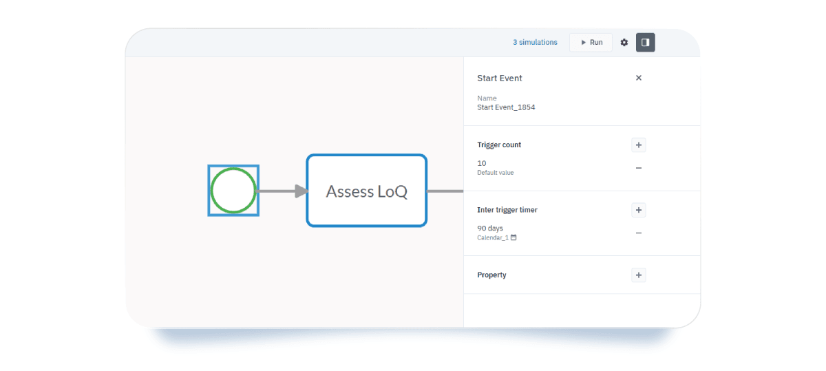Click the Trigger count heading
826x371 pixels.
pyautogui.click(x=499, y=145)
